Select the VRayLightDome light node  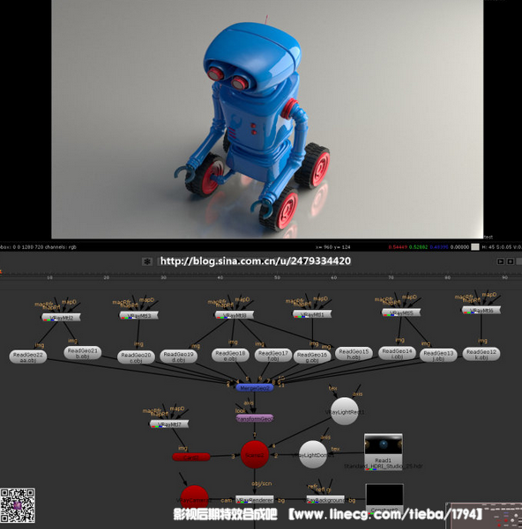pyautogui.click(x=313, y=455)
